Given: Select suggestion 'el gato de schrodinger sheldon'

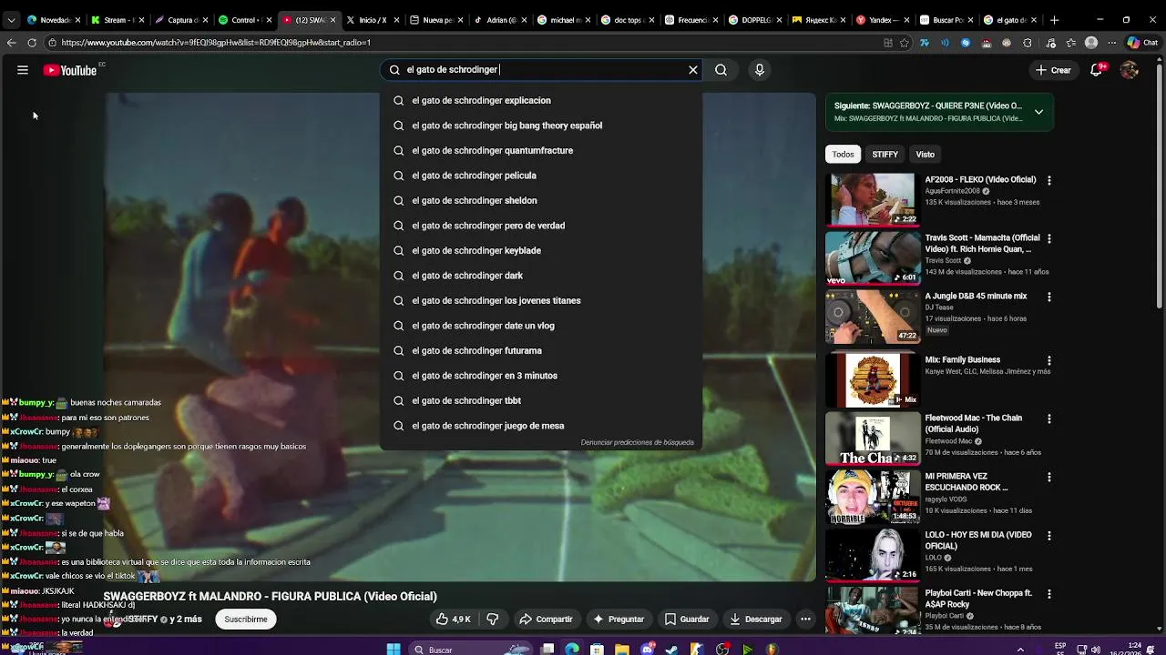Looking at the screenshot, I should tap(541, 200).
